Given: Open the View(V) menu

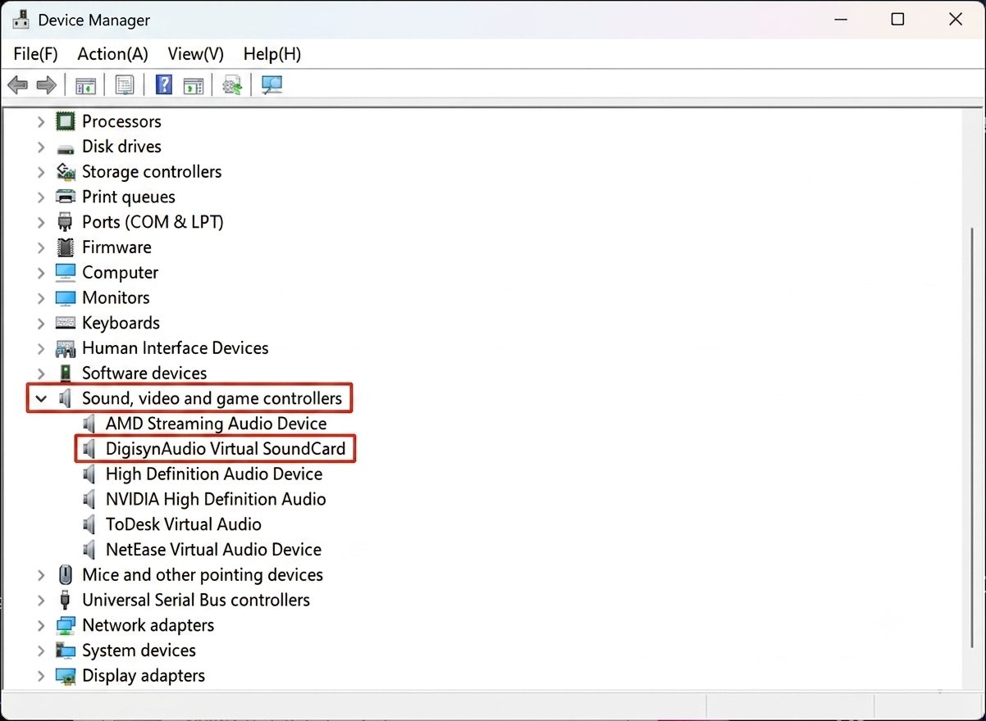Looking at the screenshot, I should tap(196, 54).
